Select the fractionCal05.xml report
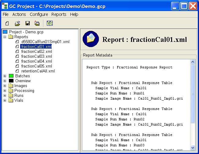The height and width of the screenshot is (154, 199). [37, 66]
